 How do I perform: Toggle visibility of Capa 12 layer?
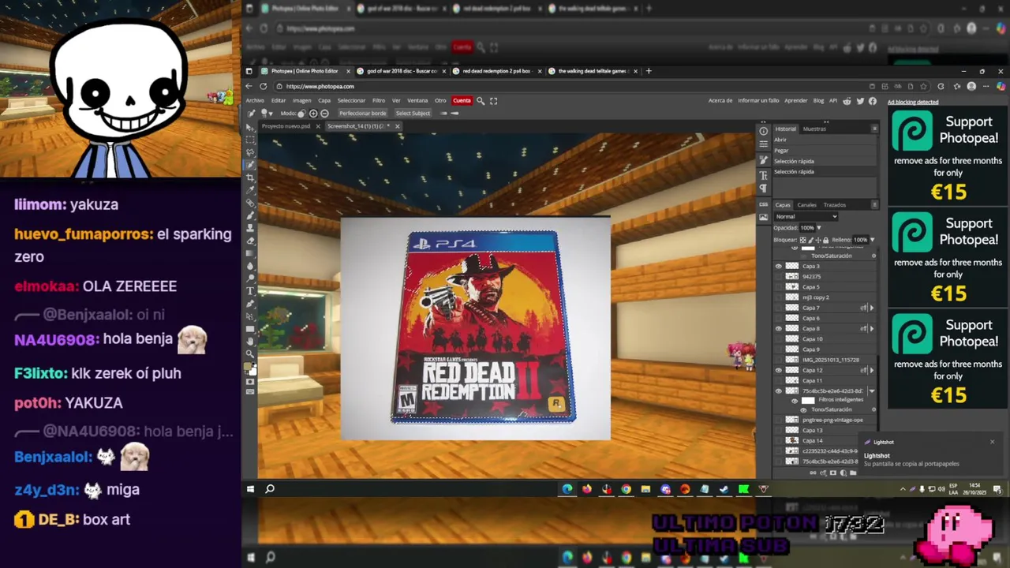pos(779,370)
